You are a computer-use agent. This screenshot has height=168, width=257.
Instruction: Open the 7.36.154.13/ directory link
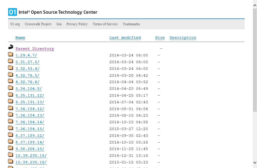30,116
